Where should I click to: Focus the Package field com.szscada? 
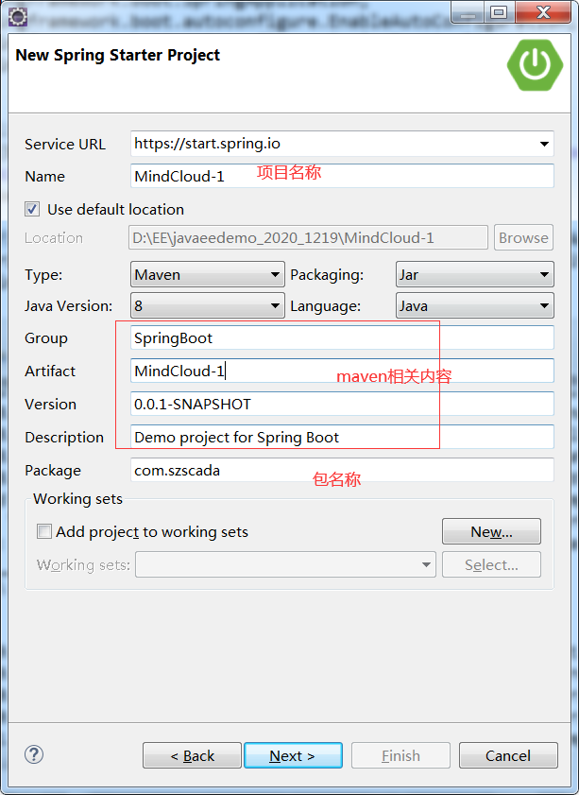pos(342,470)
